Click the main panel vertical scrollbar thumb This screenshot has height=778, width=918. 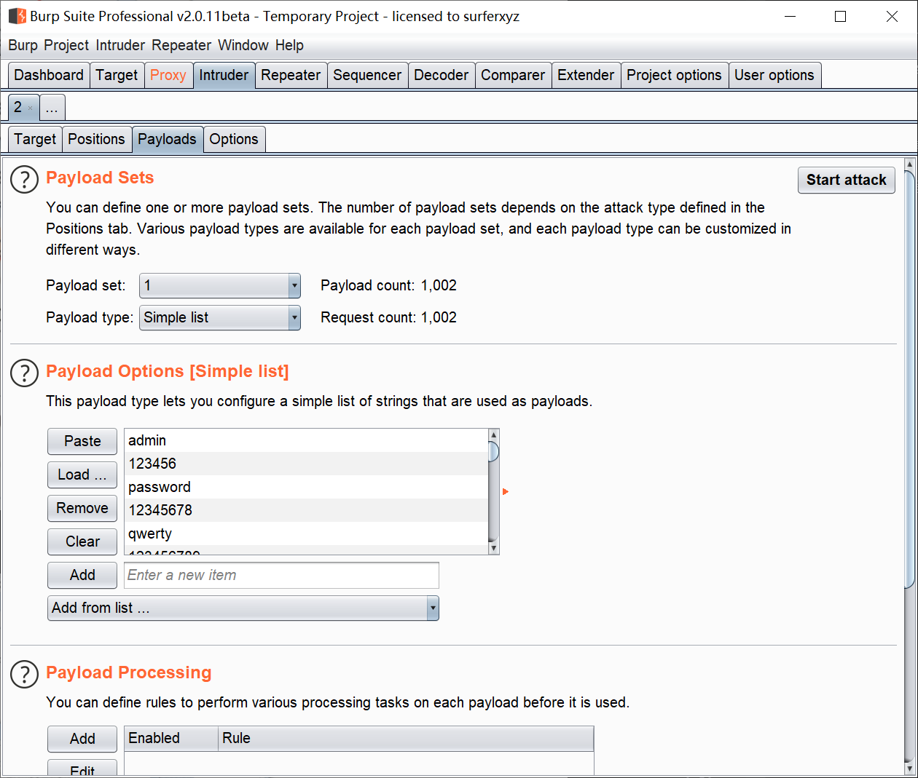[x=909, y=379]
